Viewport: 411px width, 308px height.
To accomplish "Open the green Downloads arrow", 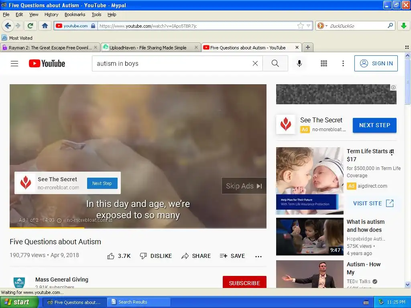I will (404, 26).
